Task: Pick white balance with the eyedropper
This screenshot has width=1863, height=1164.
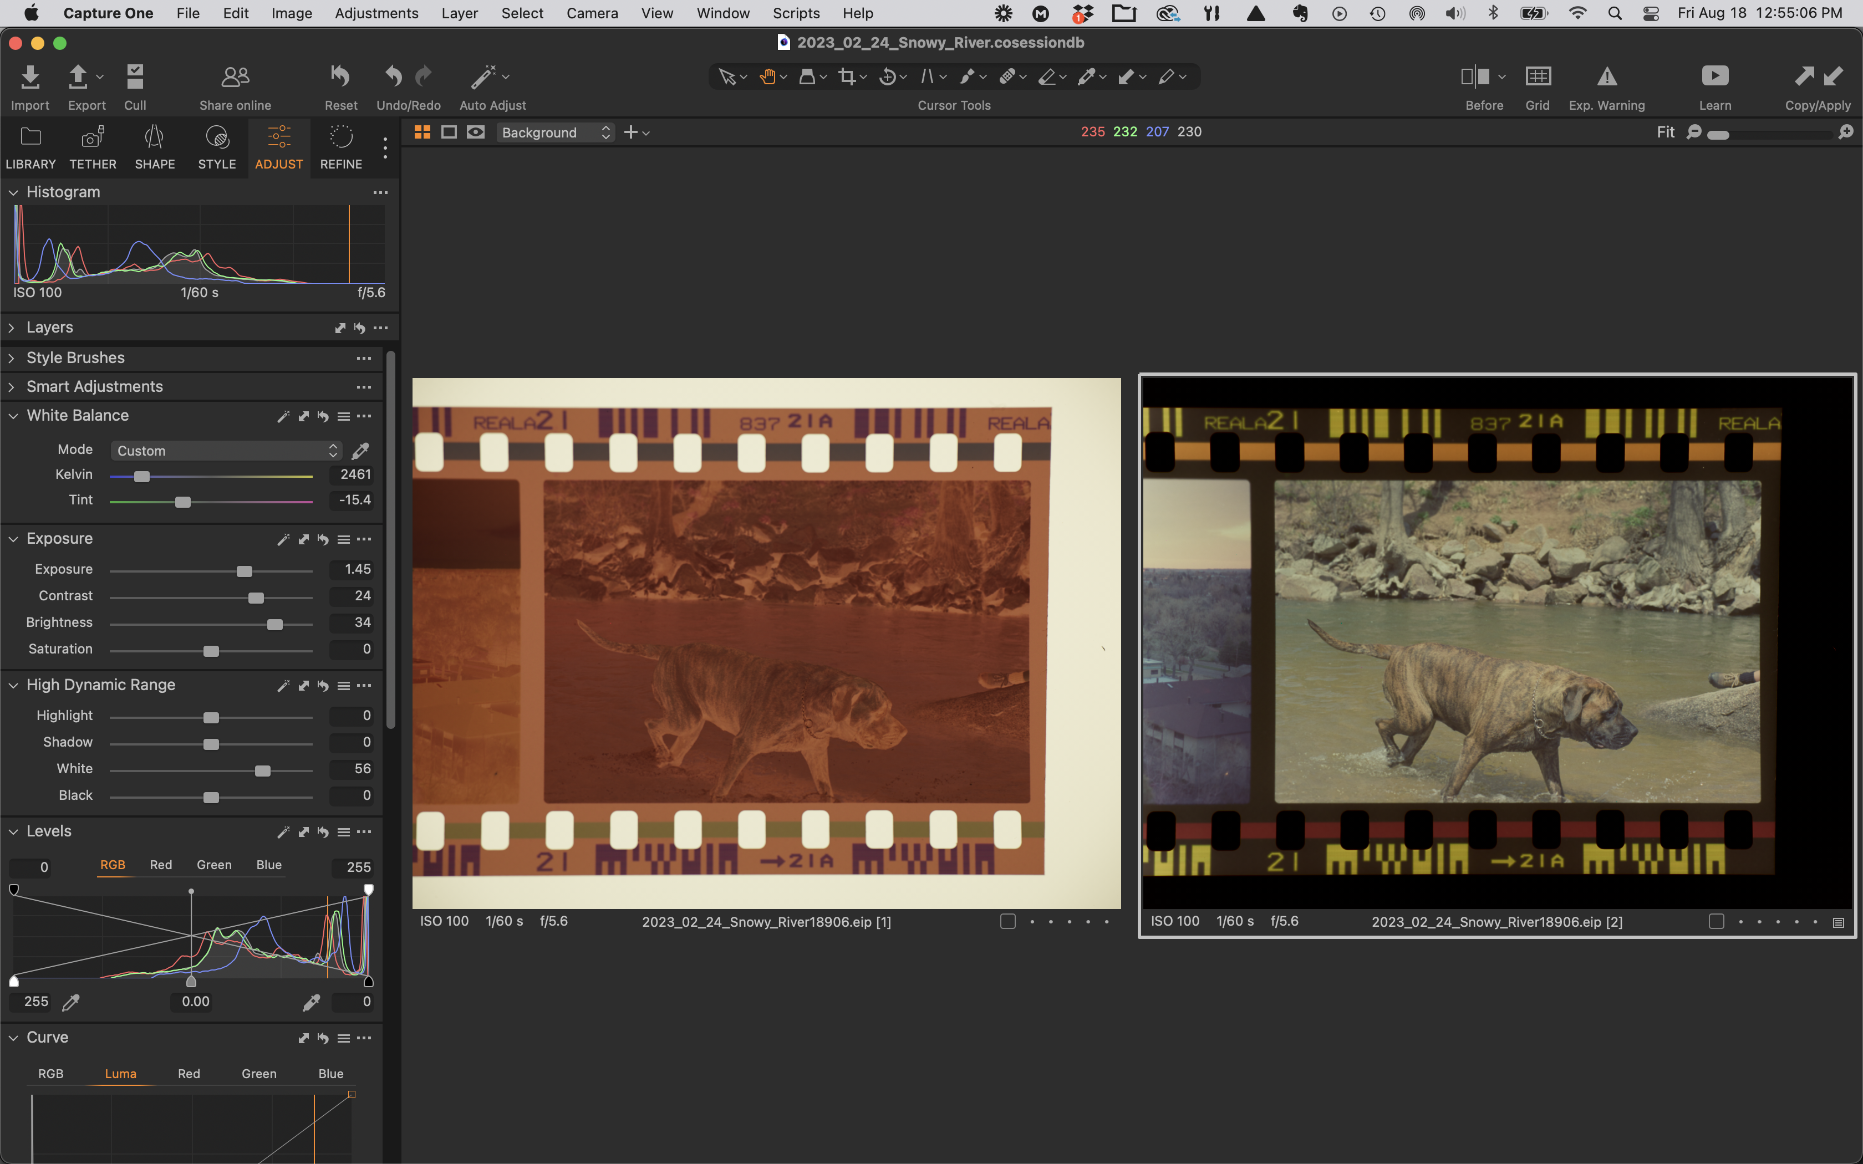Action: 359,450
